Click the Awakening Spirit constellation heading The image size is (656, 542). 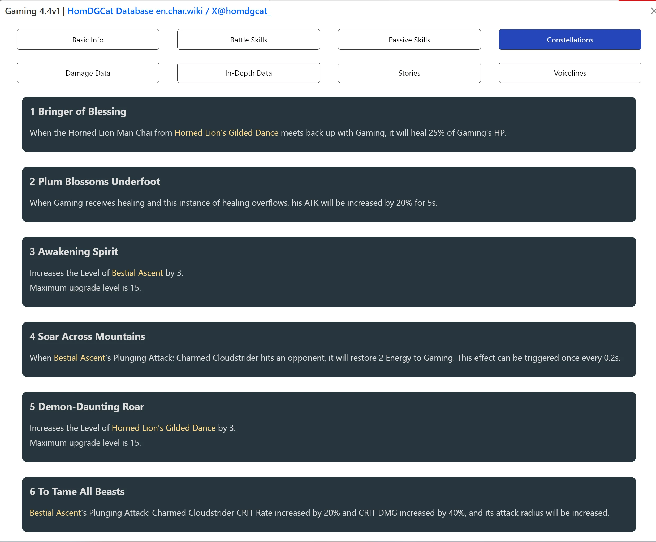pyautogui.click(x=74, y=252)
